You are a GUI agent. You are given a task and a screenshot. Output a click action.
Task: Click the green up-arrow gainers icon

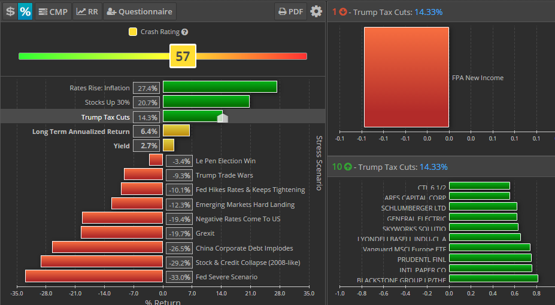[347, 167]
